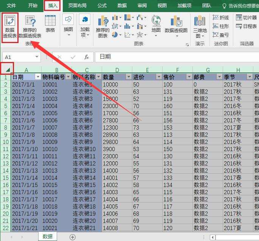259x241 pixels.
Task: Open the 进价 column filter dropdown
Action: 159,77
